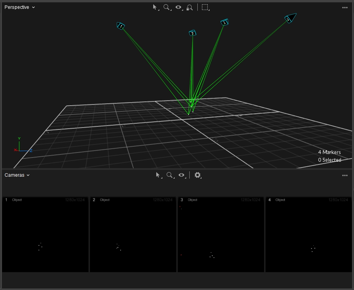The image size is (354, 290).
Task: Click camera 3 Object preview pane
Action: coord(221,234)
